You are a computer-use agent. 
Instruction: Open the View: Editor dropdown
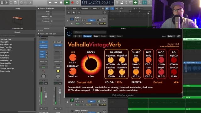[x=171, y=36]
